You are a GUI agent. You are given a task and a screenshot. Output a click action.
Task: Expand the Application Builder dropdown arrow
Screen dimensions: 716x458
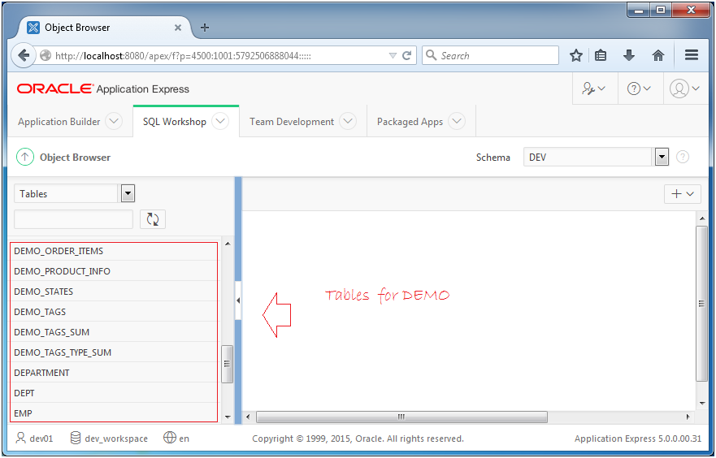coord(114,121)
